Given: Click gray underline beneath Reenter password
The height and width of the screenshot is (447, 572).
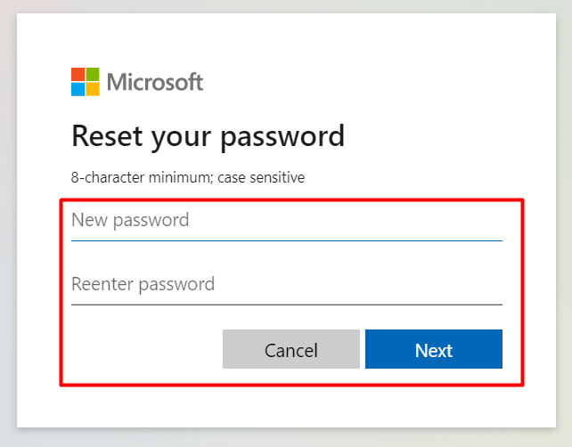Looking at the screenshot, I should 287,305.
